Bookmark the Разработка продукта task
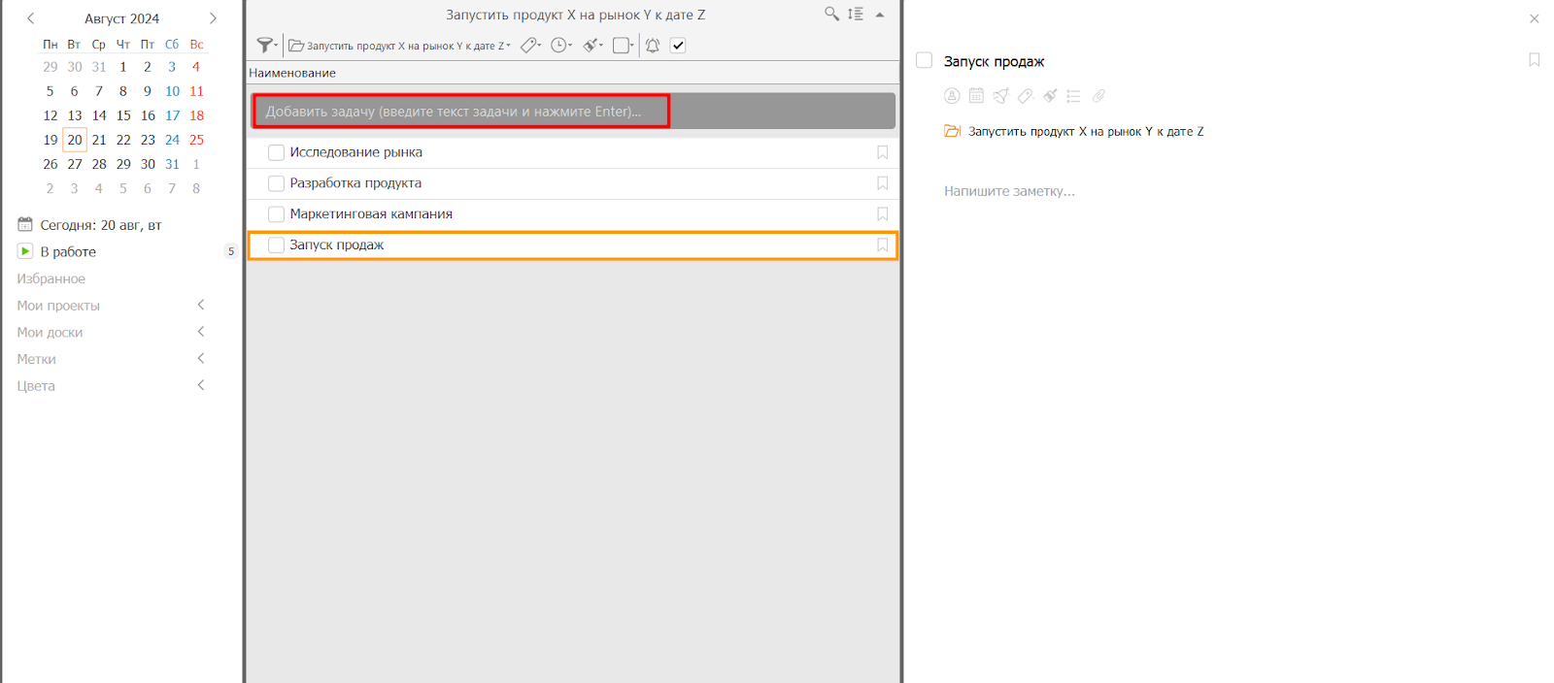Viewport: 1554px width, 683px height. [883, 183]
